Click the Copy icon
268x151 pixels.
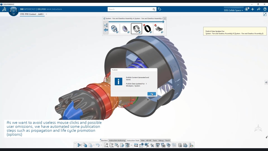[x=85, y=145]
